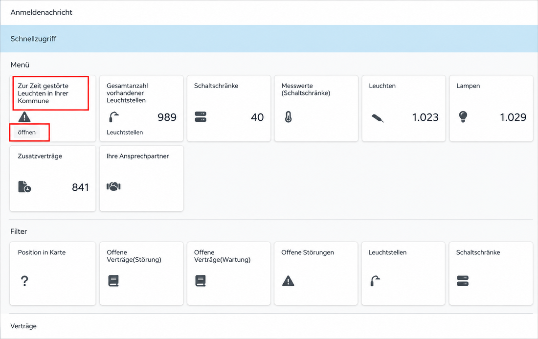The image size is (538, 339).
Task: Click server icon in Filter Schaltschränke card
Action: click(x=463, y=281)
